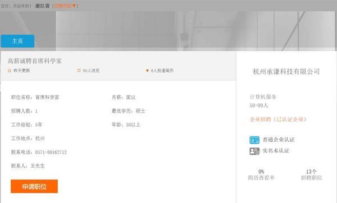This screenshot has width=337, height=203.
Task: Open company page 杭州承谦科技有限公司
Action: 286,71
